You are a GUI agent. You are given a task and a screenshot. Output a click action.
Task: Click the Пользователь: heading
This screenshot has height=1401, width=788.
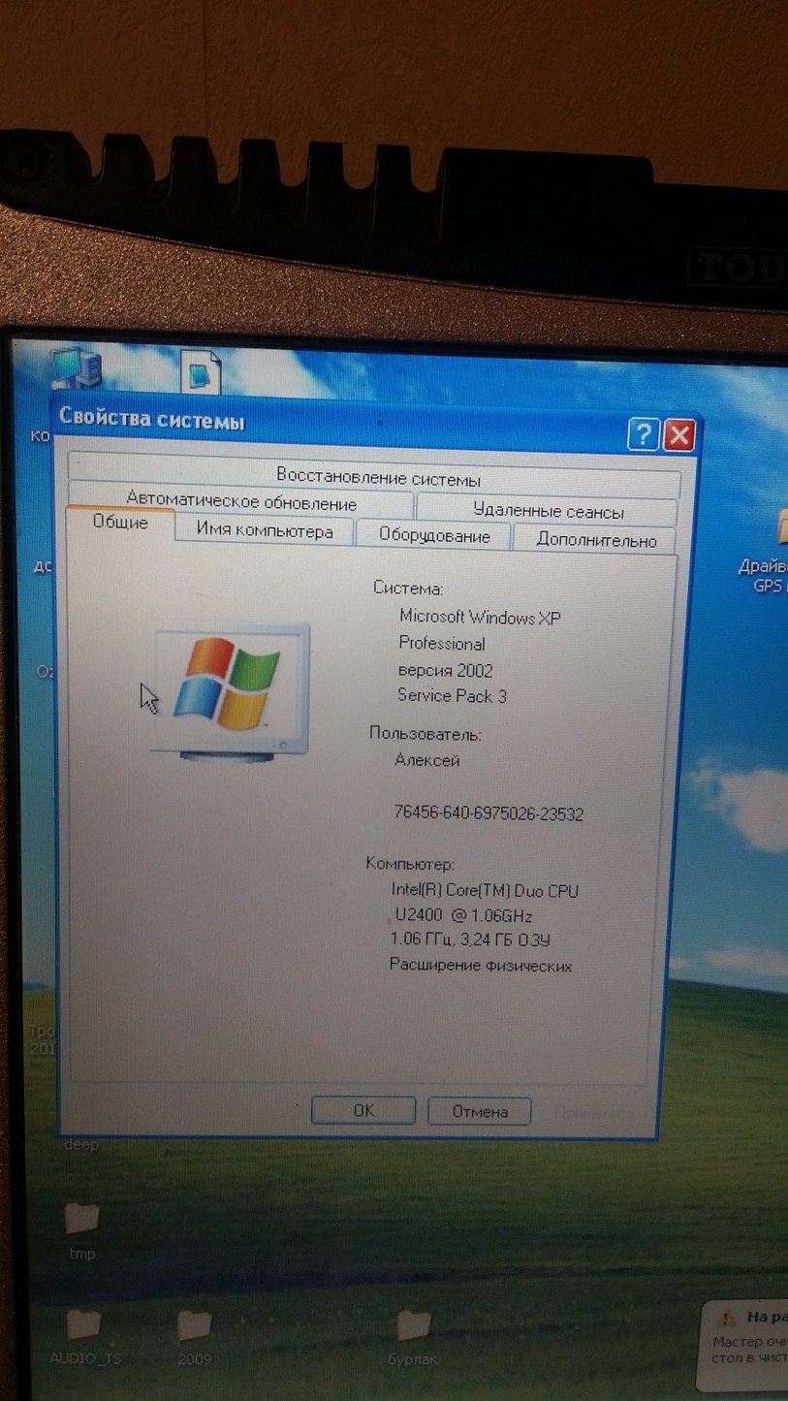click(425, 734)
